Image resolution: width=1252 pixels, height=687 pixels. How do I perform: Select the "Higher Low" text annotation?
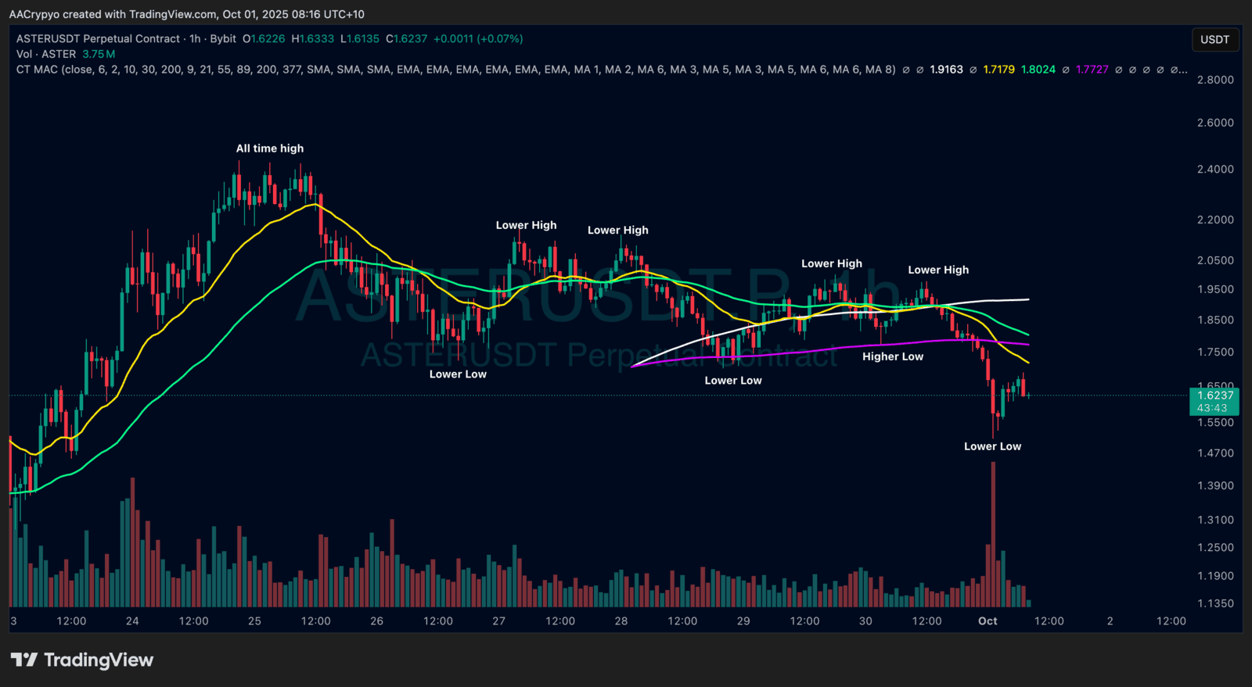(x=893, y=356)
